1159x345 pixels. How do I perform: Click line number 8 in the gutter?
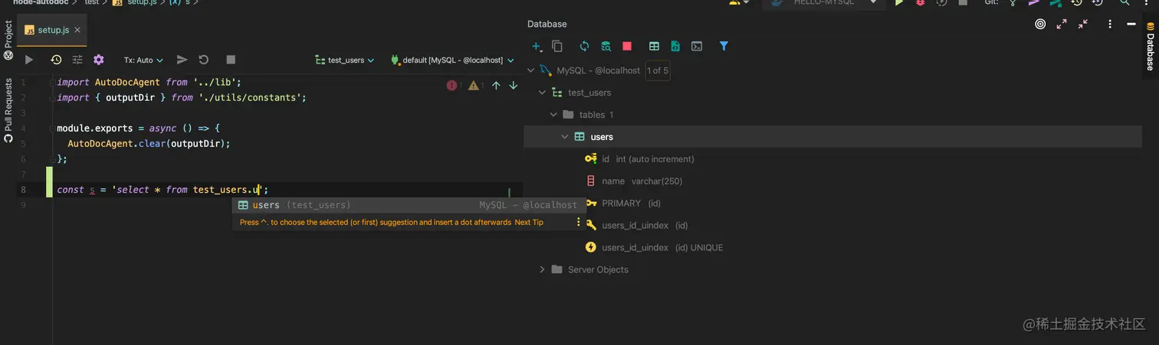point(24,190)
